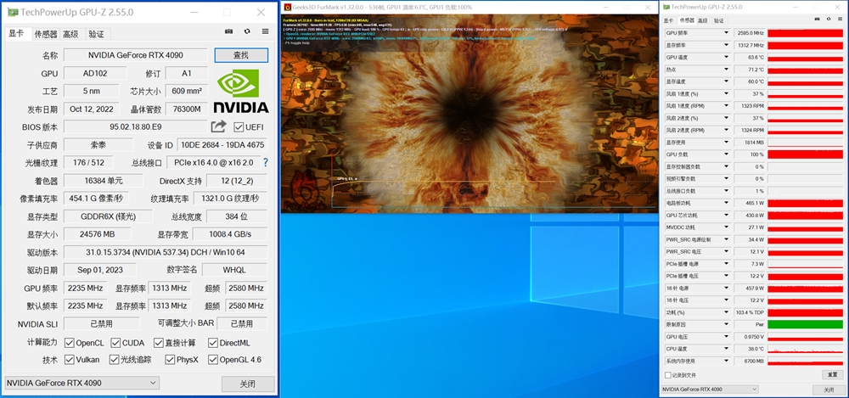The image size is (849, 398).
Task: Click GPU-Z app icon in left title bar
Action: click(13, 12)
